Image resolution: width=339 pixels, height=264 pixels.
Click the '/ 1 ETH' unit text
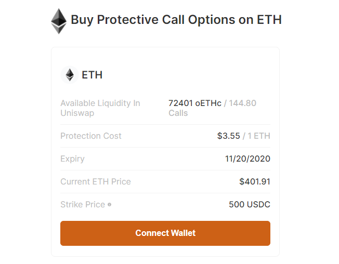click(256, 136)
